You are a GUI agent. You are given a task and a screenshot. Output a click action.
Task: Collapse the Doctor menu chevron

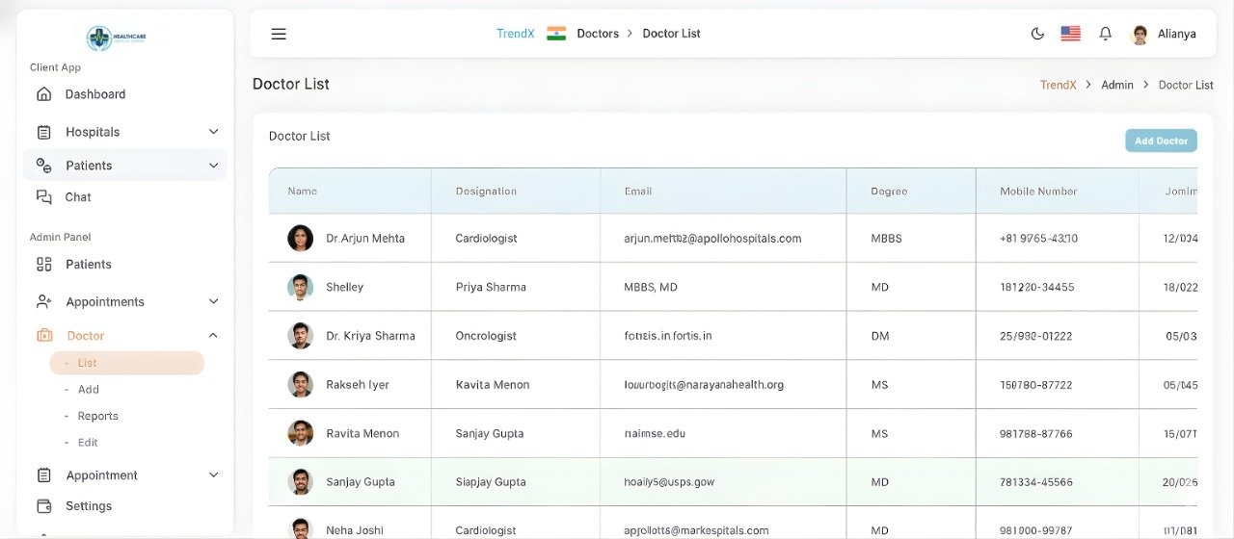pyautogui.click(x=213, y=336)
